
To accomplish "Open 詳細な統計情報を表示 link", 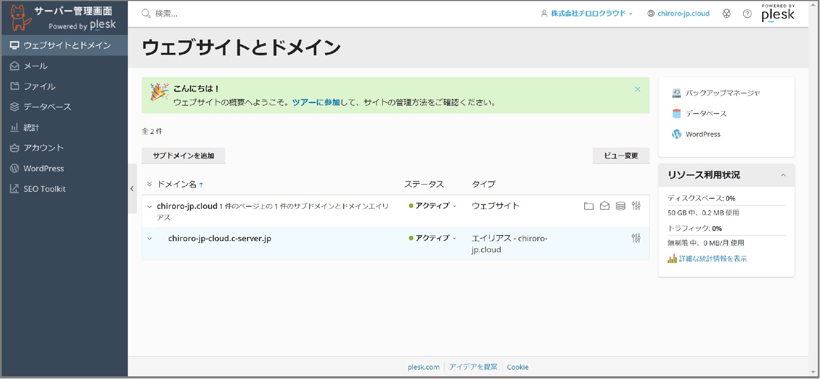I will [x=713, y=259].
